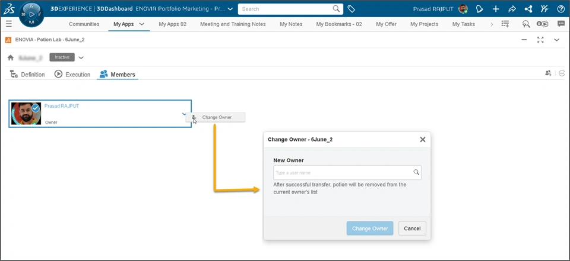Expand the Inactive status dropdown
570x261 pixels.
[81, 57]
